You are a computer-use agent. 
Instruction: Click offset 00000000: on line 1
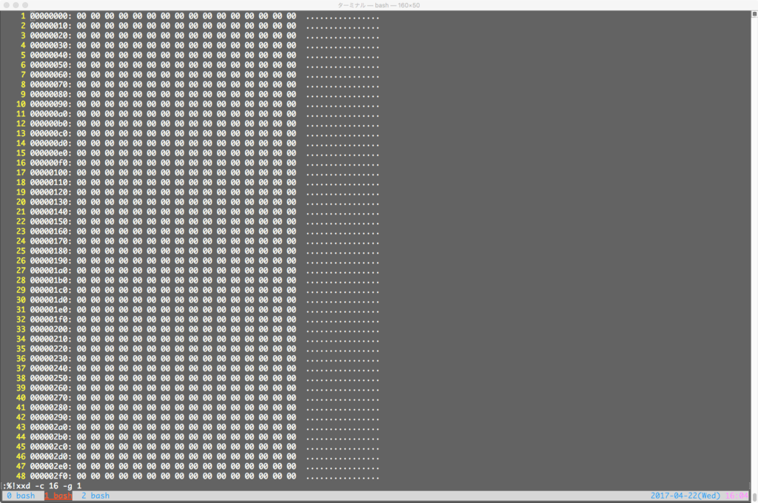(51, 16)
